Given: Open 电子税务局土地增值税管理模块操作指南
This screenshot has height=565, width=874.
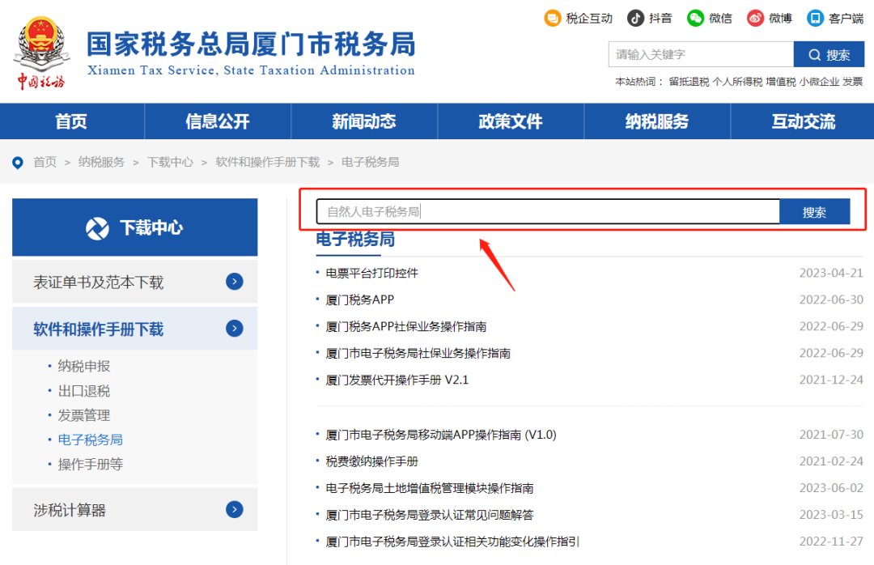Looking at the screenshot, I should [x=430, y=488].
